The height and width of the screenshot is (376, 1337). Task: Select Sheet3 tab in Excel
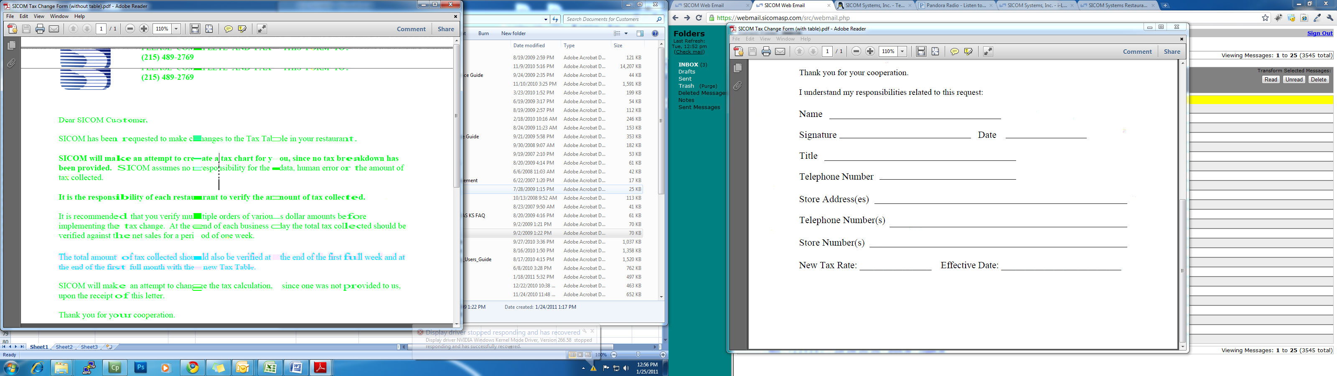pyautogui.click(x=89, y=347)
